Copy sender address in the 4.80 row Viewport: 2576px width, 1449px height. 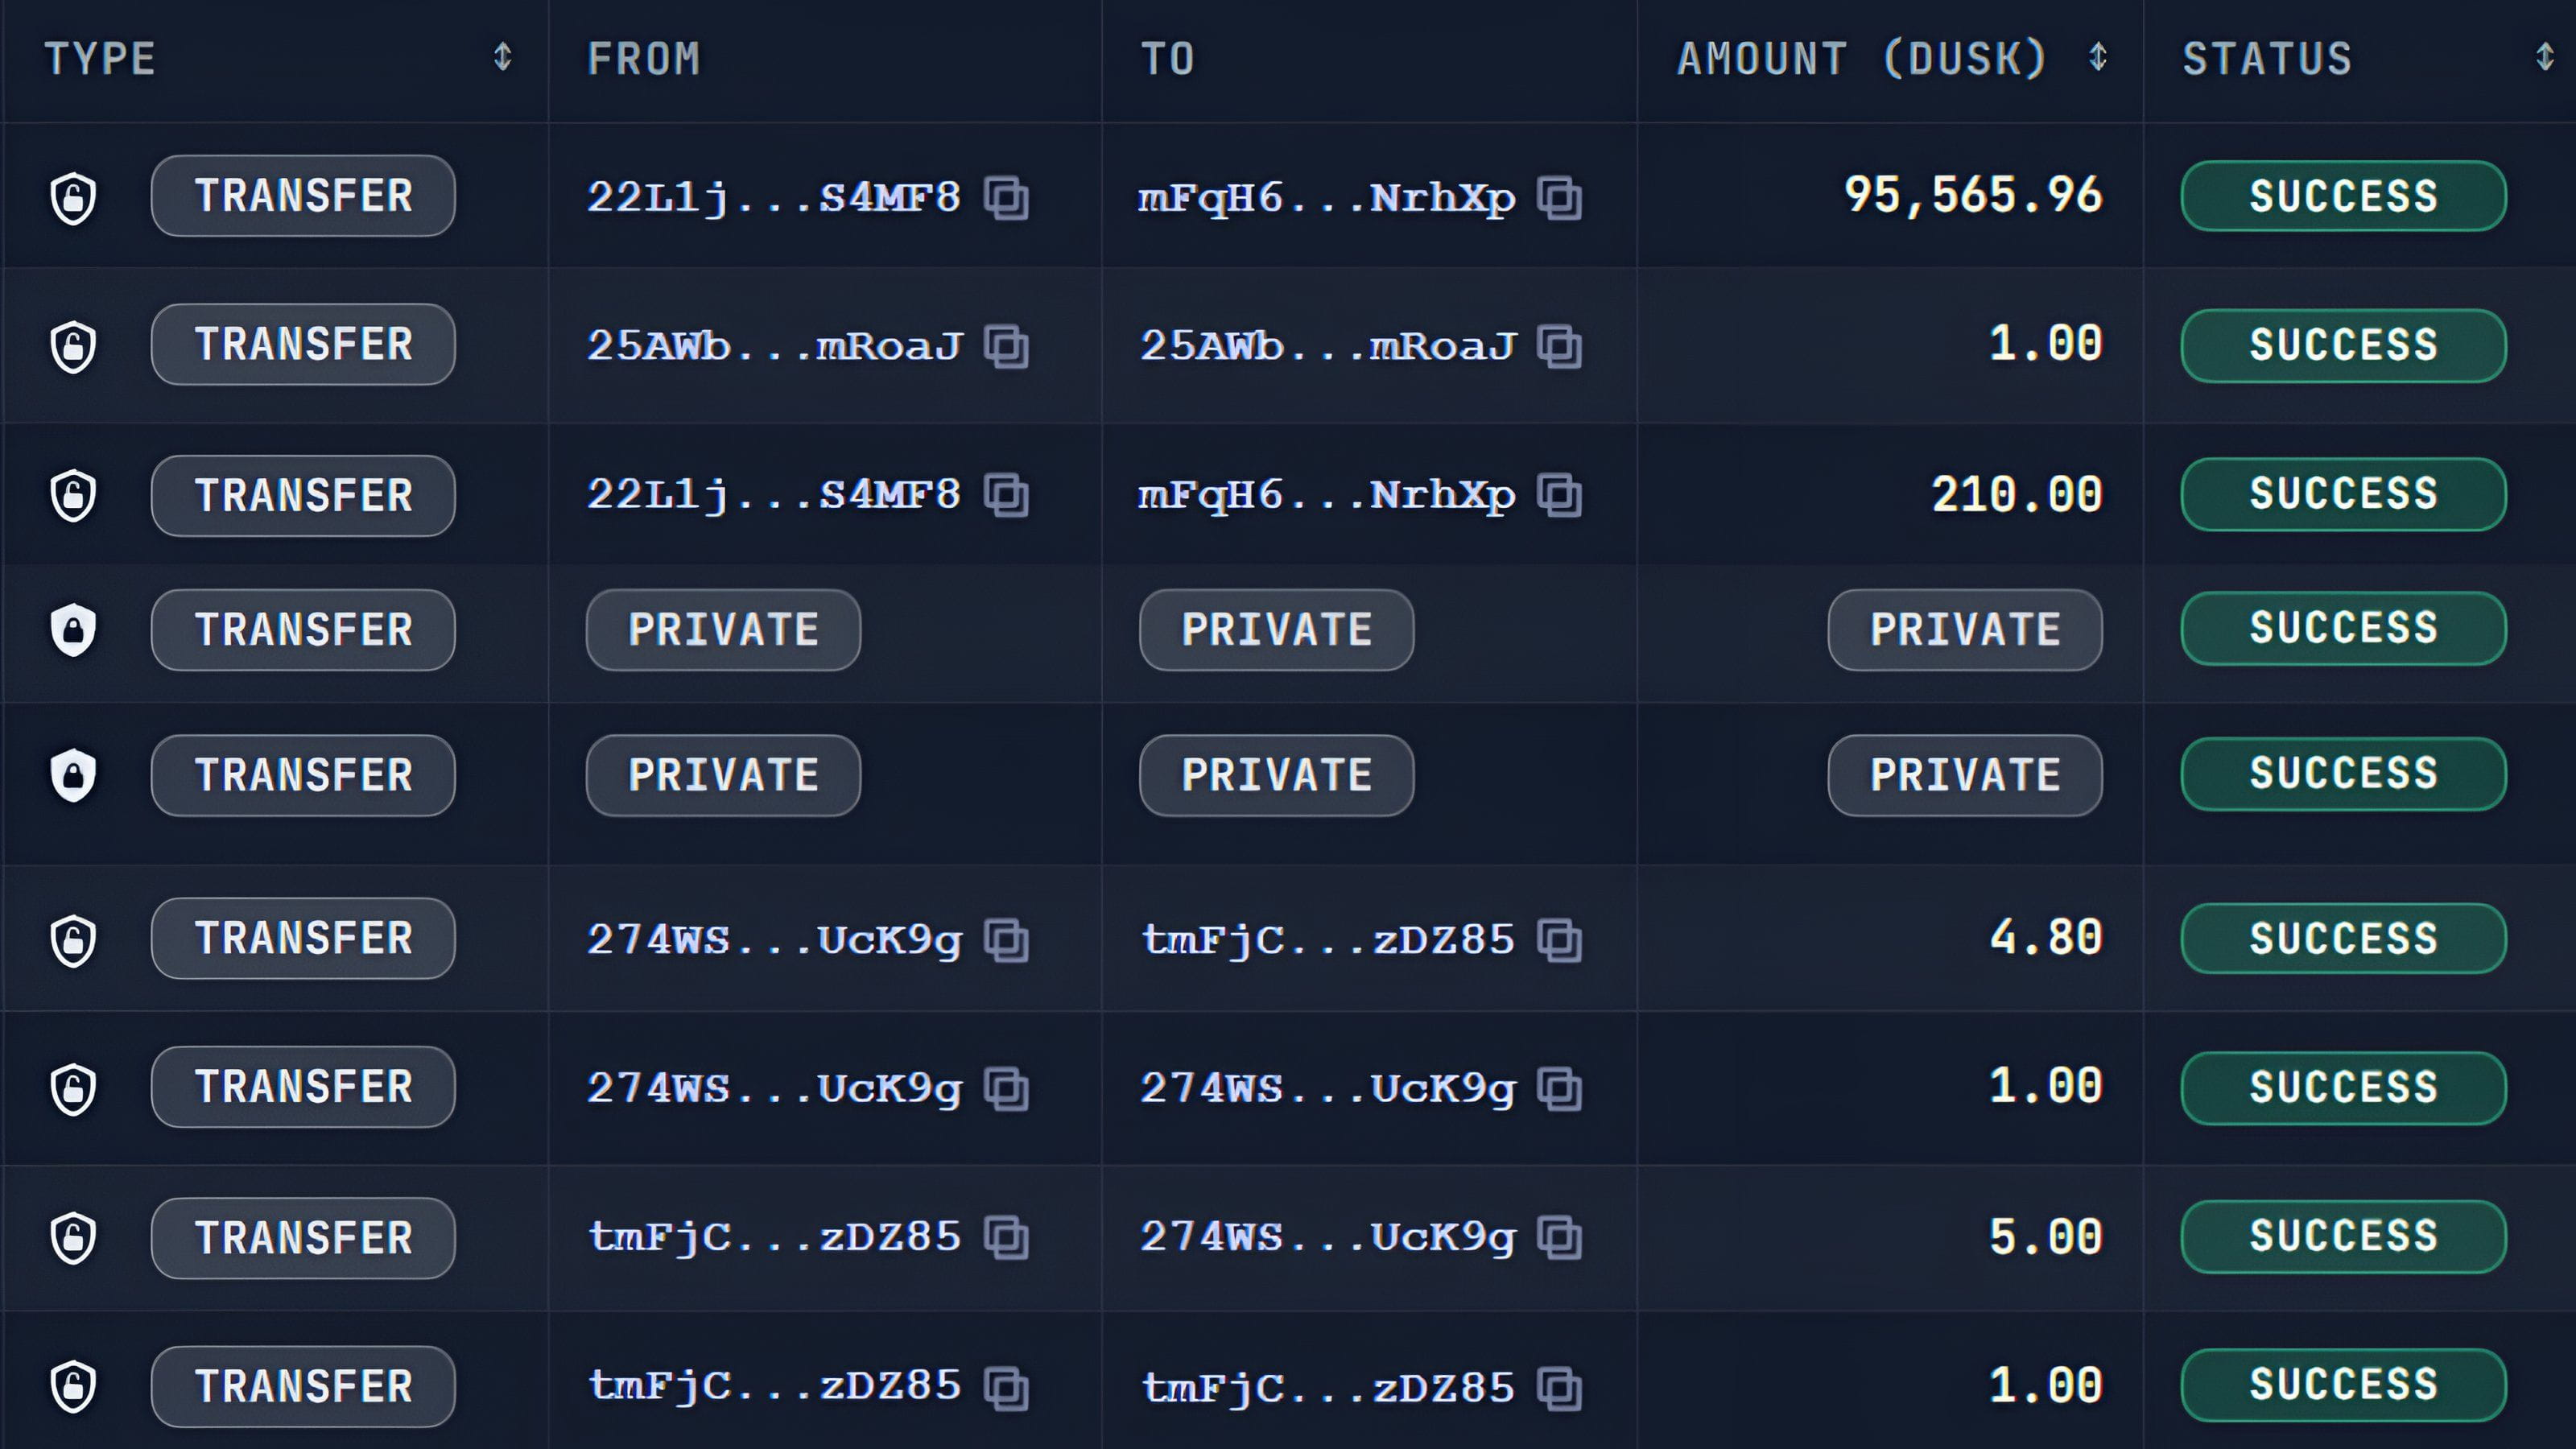pyautogui.click(x=1006, y=940)
